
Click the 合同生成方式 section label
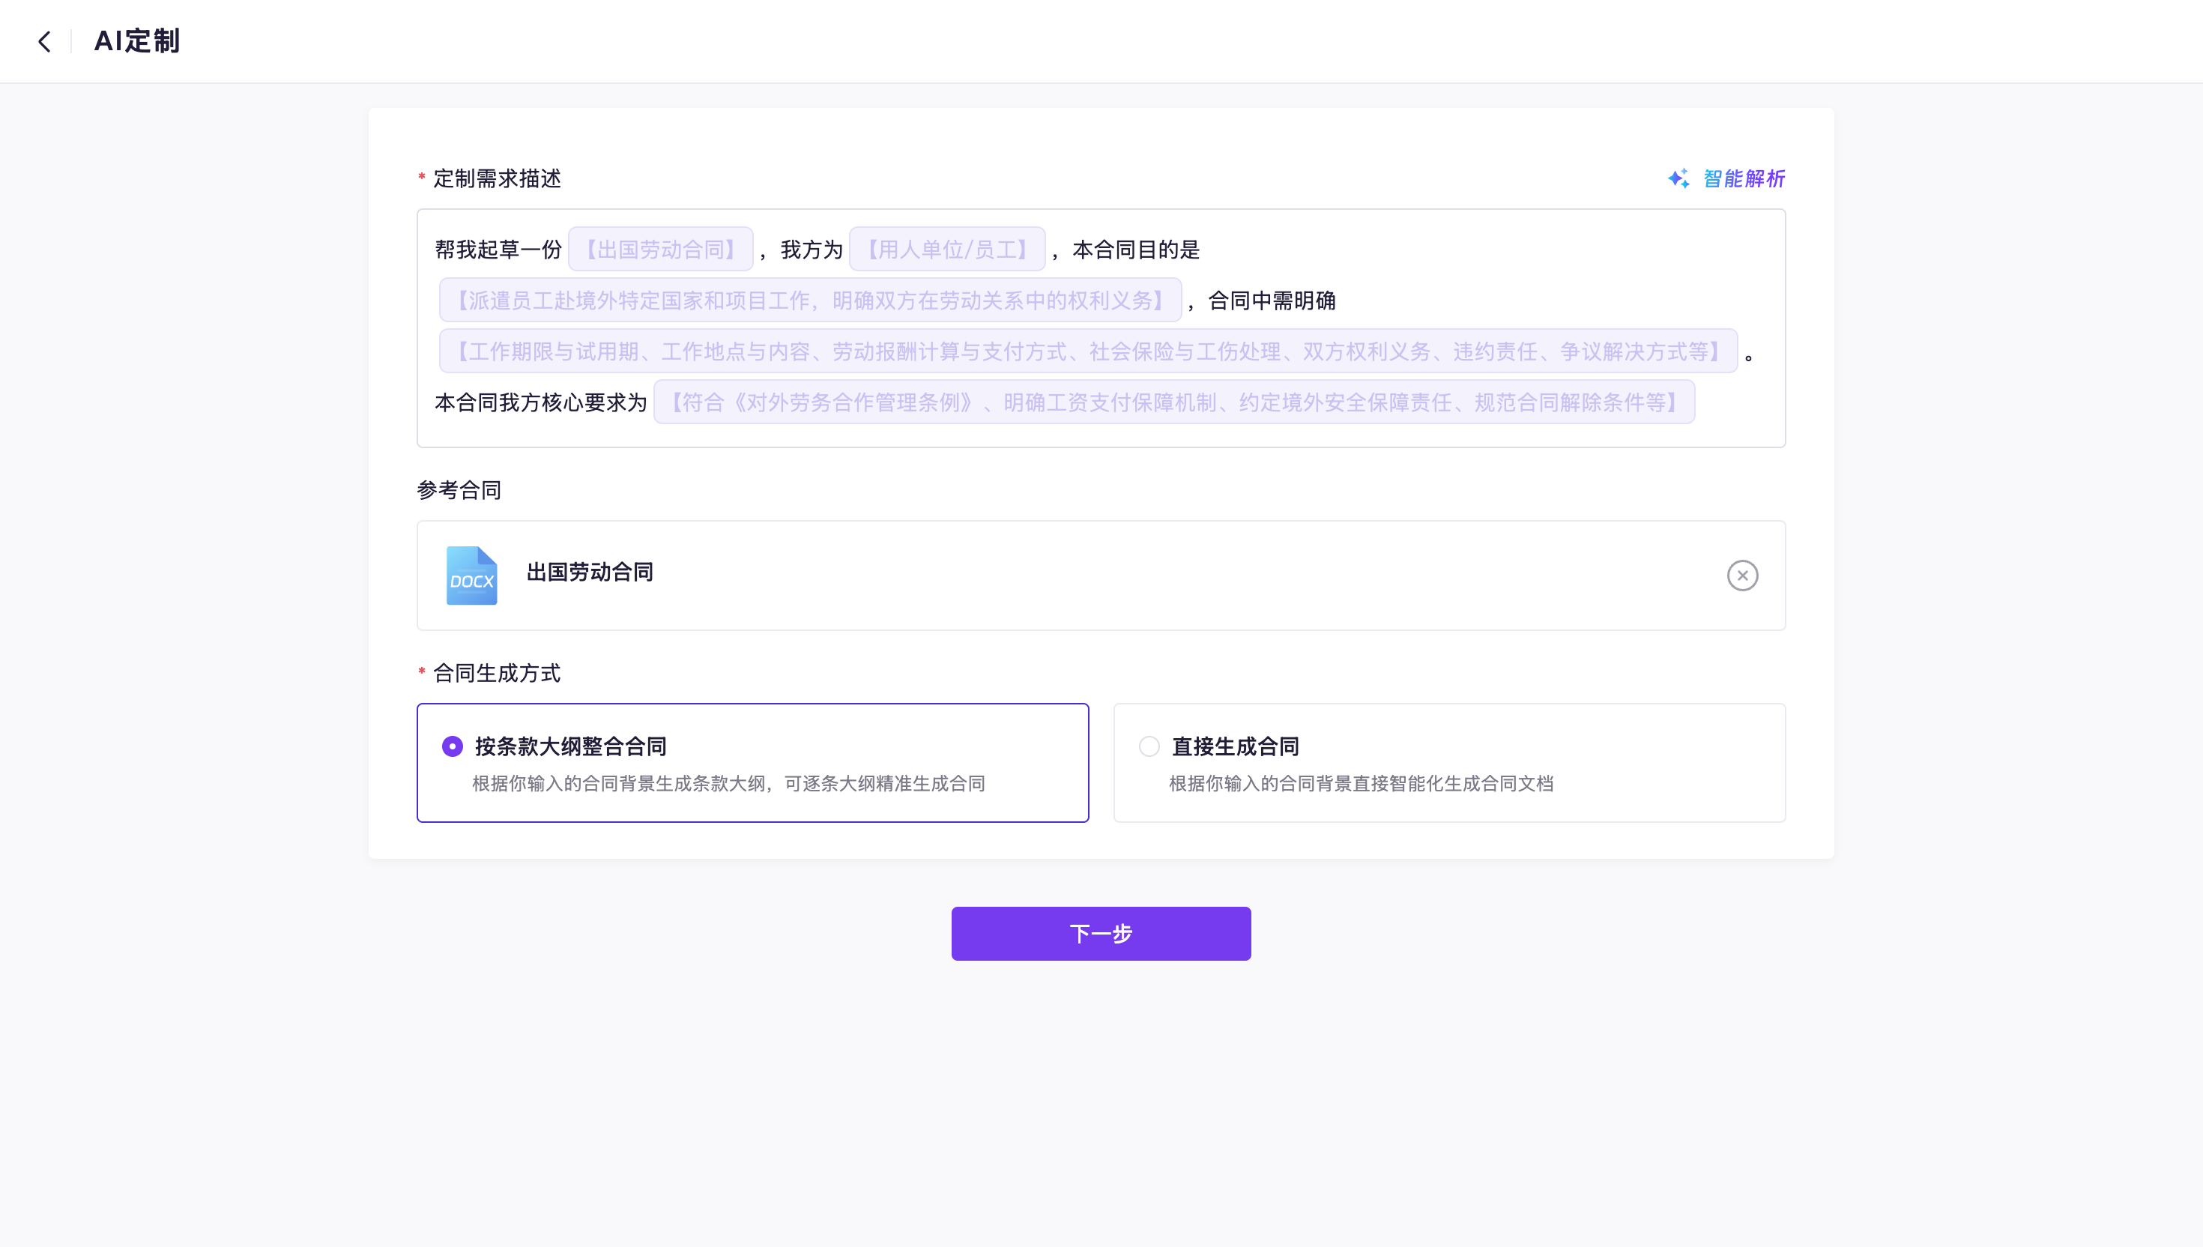[x=497, y=673]
